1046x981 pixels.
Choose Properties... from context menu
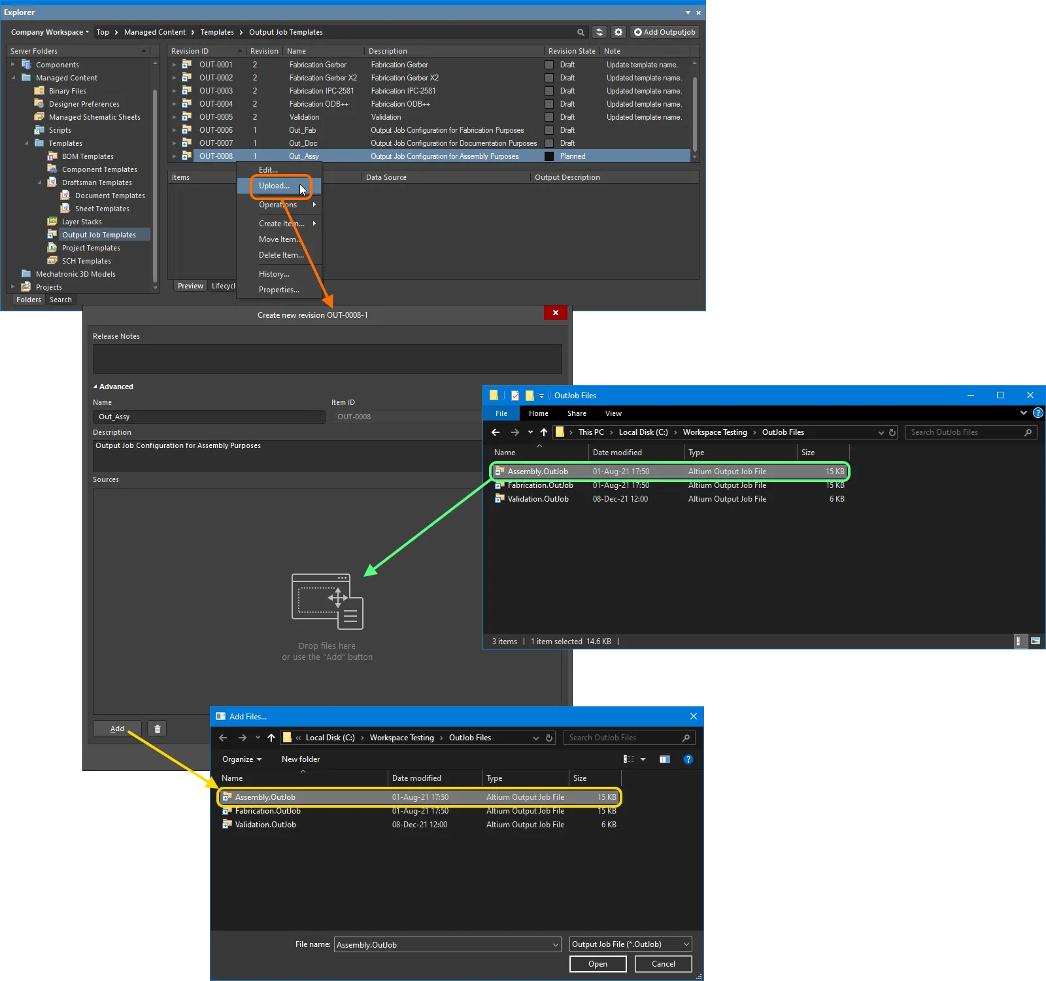click(x=279, y=290)
